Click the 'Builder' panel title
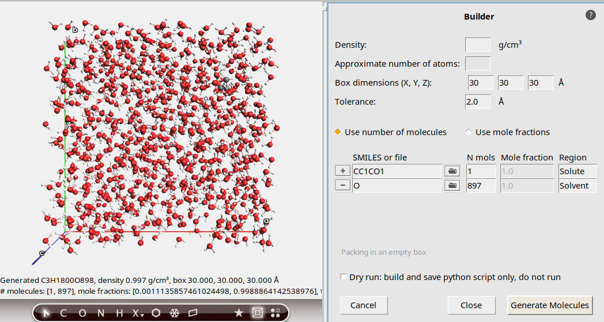604x322 pixels. [x=479, y=17]
